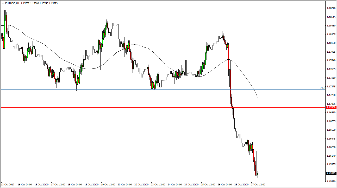
Task: Click the 27 Oct 12:00 time label
Action: pos(258,185)
